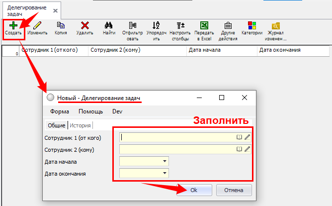The height and width of the screenshot is (206, 332).
Task: Click the Отфильтровать filter icon
Action: tap(133, 25)
